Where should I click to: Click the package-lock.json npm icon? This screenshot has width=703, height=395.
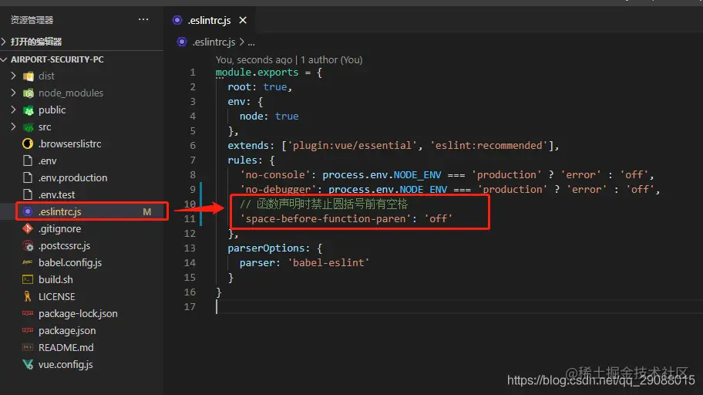tap(28, 313)
